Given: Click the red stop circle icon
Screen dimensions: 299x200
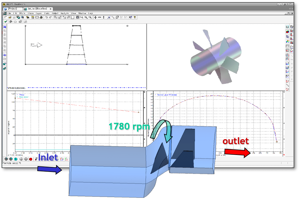Looking at the screenshot, I should [30, 159].
